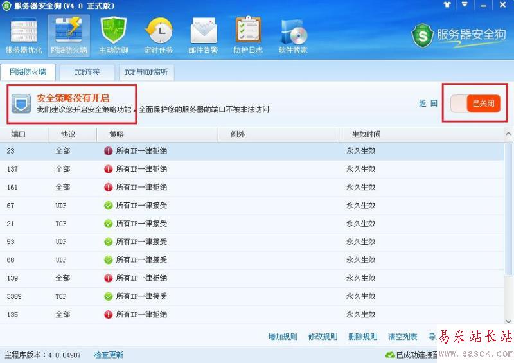Viewport: 514px width, 363px height.
Task: Click 永久生效 in the port 3389 row
Action: [360, 296]
